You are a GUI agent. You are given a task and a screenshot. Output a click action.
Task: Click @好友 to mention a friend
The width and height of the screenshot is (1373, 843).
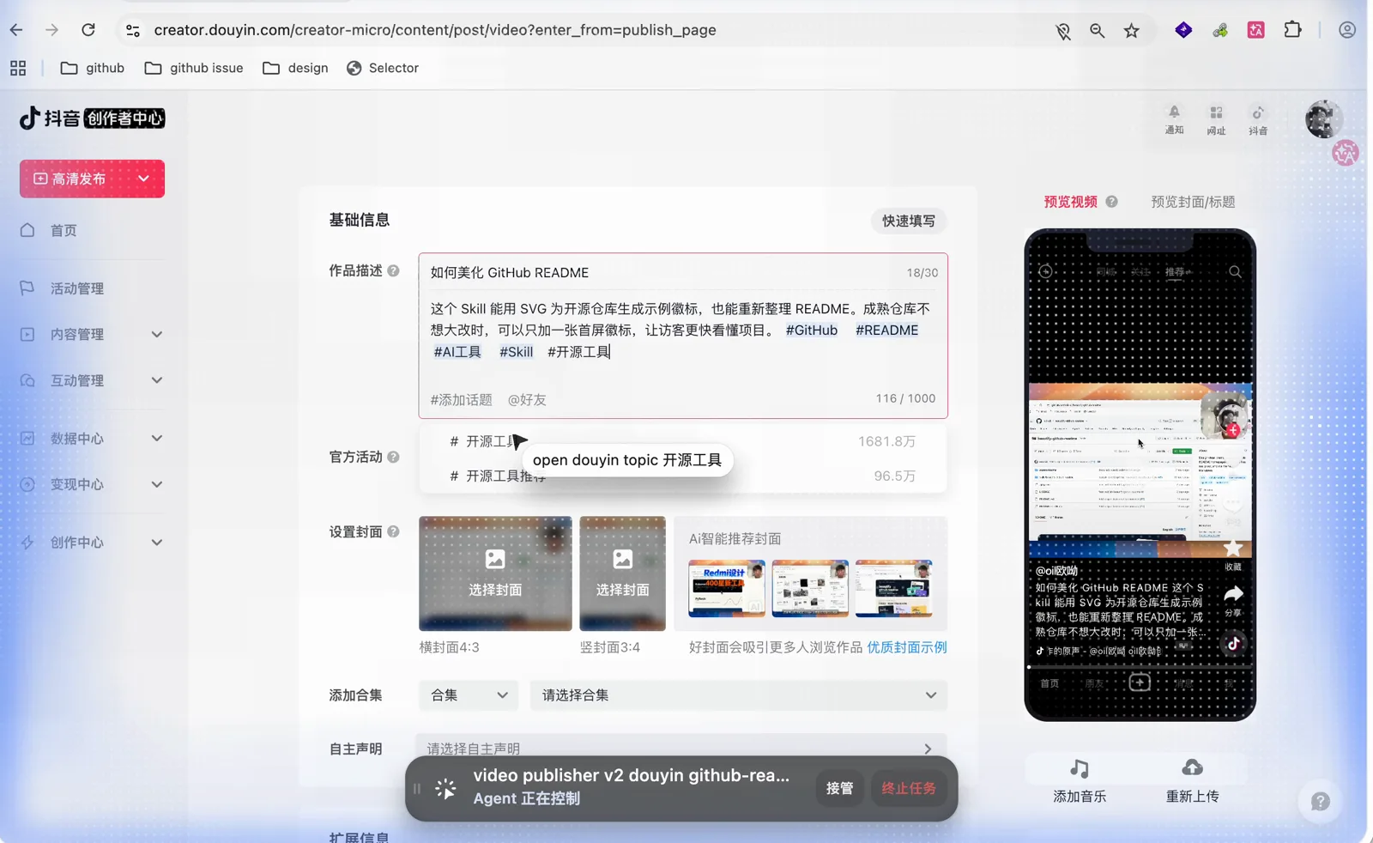[x=527, y=400]
